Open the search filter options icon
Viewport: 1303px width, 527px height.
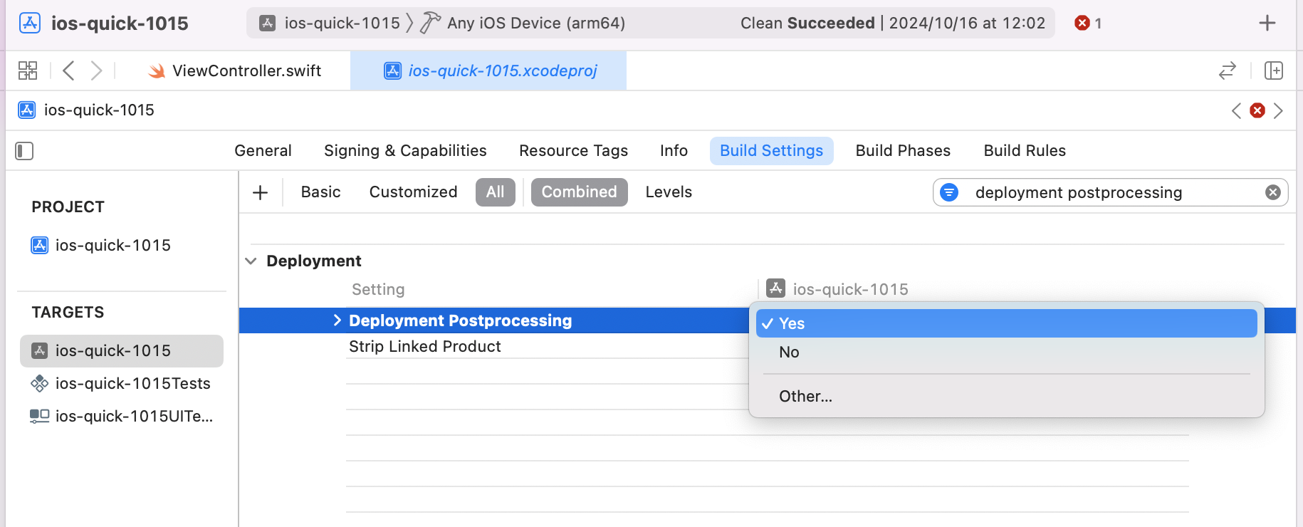tap(949, 192)
